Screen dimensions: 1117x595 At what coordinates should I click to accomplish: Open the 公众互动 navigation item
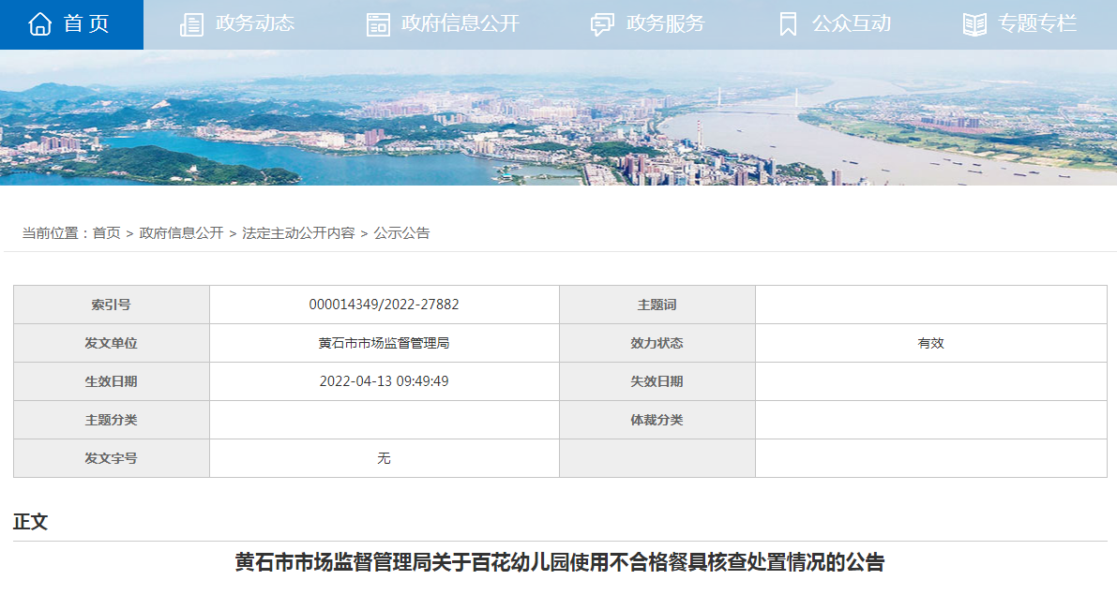(x=852, y=23)
